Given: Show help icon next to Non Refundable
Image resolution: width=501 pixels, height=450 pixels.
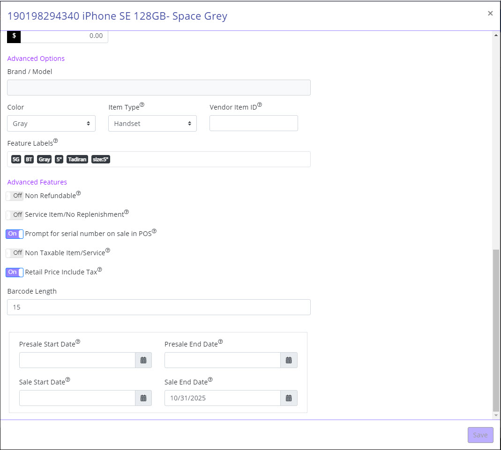Looking at the screenshot, I should click(x=79, y=193).
